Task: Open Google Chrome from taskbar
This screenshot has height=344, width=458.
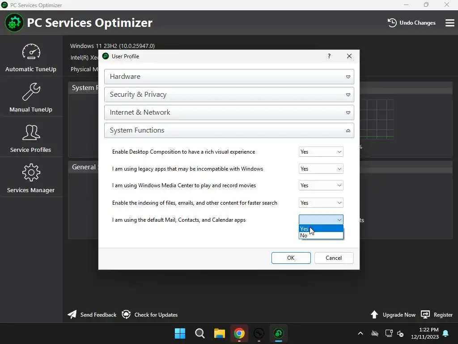Action: pos(239,333)
